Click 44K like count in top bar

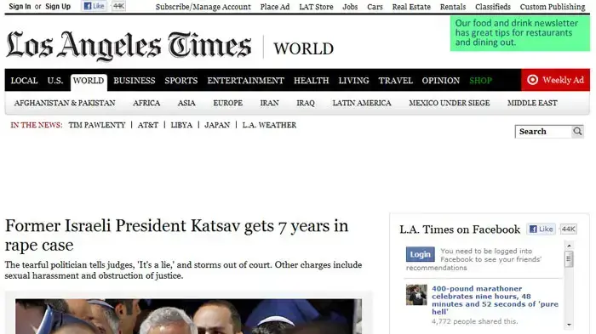coord(118,6)
